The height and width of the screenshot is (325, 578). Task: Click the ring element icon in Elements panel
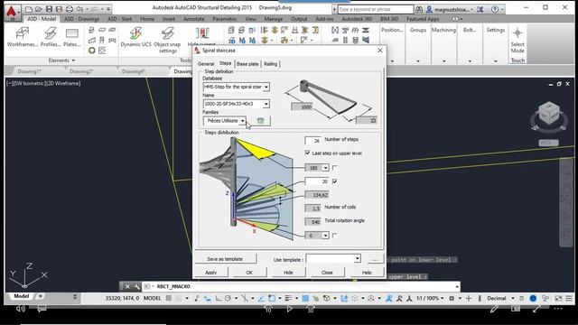[92, 51]
